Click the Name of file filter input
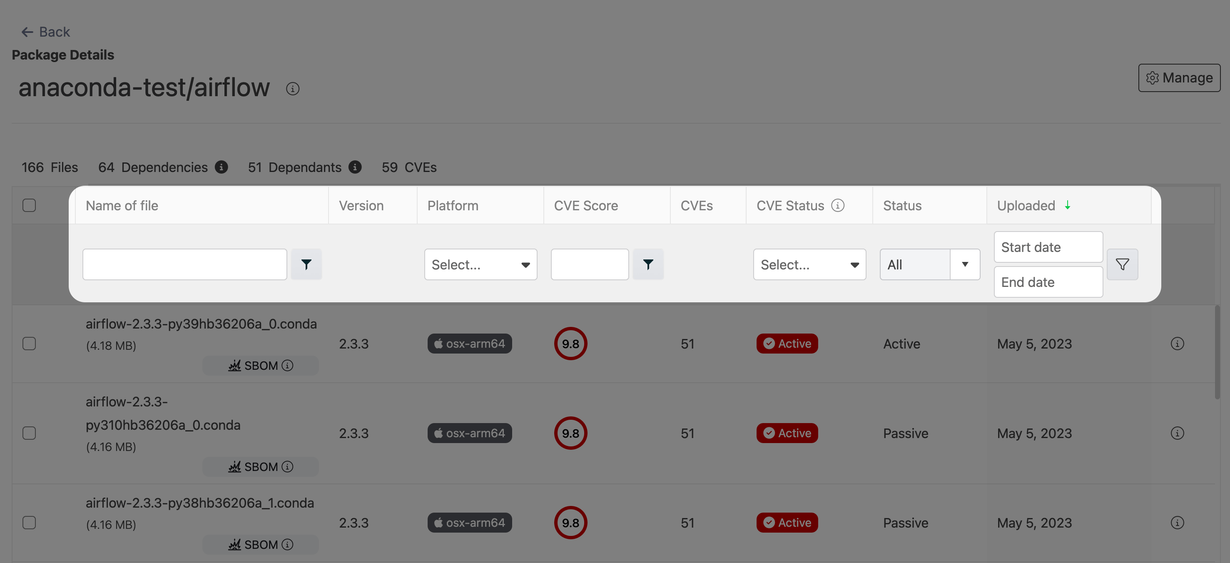This screenshot has height=563, width=1230. point(185,264)
